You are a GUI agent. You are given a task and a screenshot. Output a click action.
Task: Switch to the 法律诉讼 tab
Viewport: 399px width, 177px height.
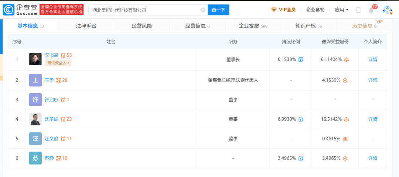click(x=86, y=26)
